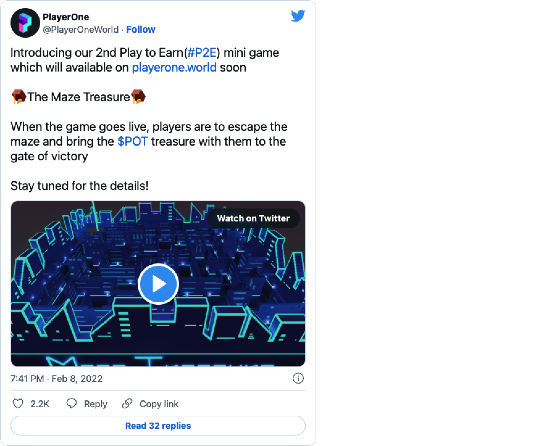Click the tweet timestamp Feb 8, 2022
557x446 pixels.
(x=57, y=378)
